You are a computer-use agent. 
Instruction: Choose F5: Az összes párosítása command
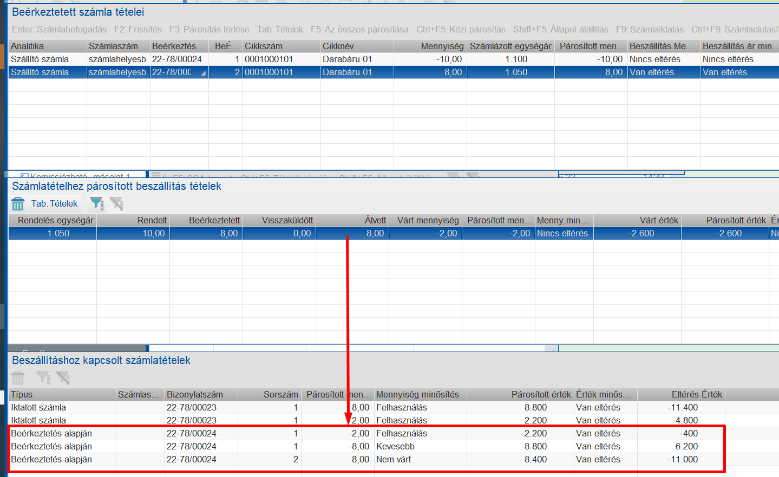click(x=359, y=29)
